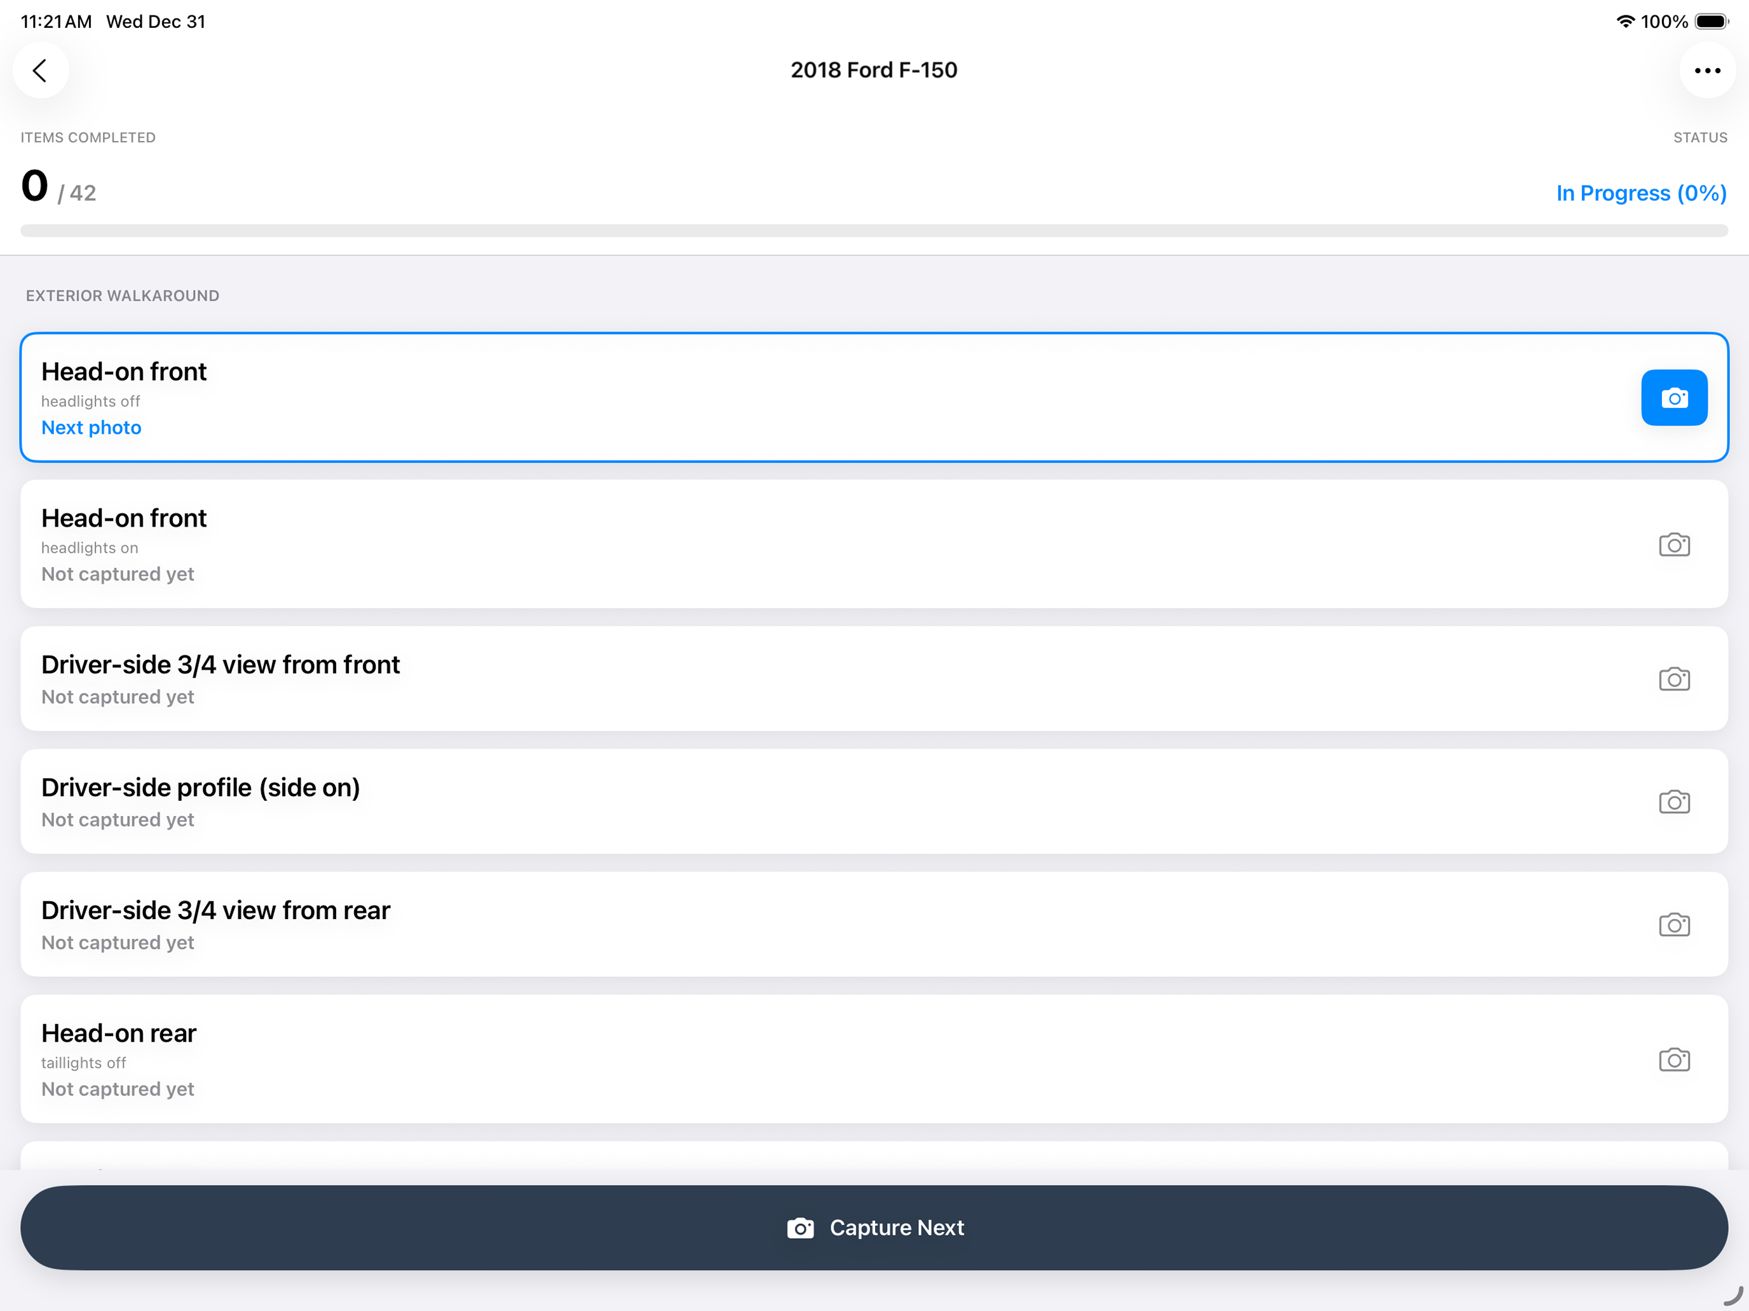Tap camera icon for headlights on photo

pos(1674,544)
